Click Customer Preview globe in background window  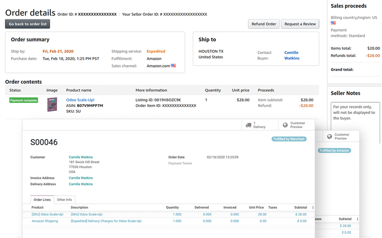329,136
